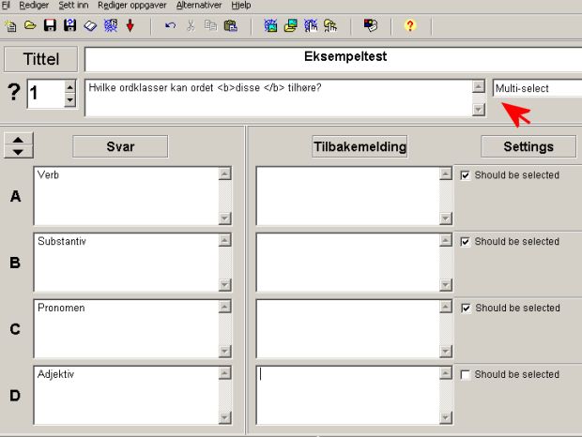Uncheck Should be selected for answer A
Image resolution: width=582 pixels, height=437 pixels.
point(465,175)
